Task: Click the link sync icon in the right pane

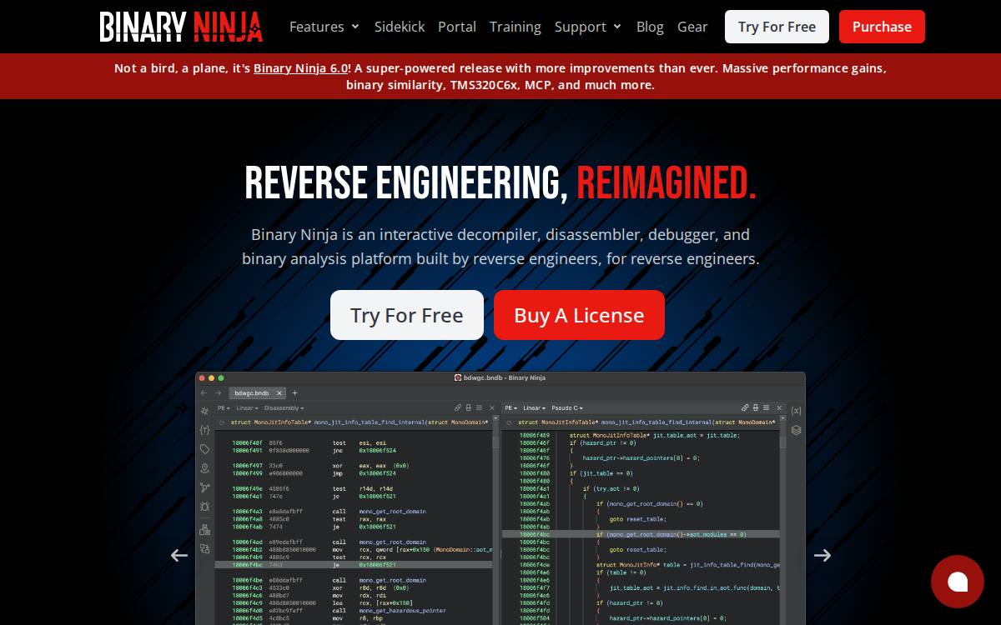Action: pyautogui.click(x=745, y=408)
